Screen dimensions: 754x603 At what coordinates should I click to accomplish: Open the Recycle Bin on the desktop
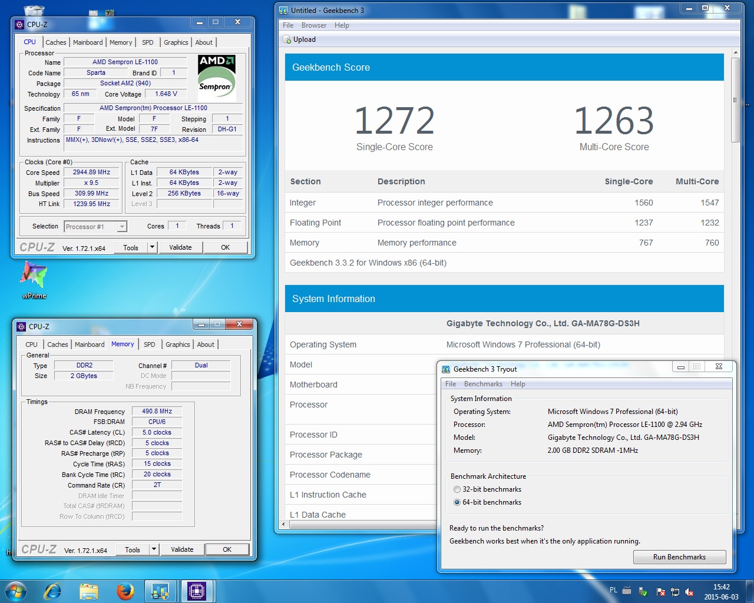click(34, 10)
